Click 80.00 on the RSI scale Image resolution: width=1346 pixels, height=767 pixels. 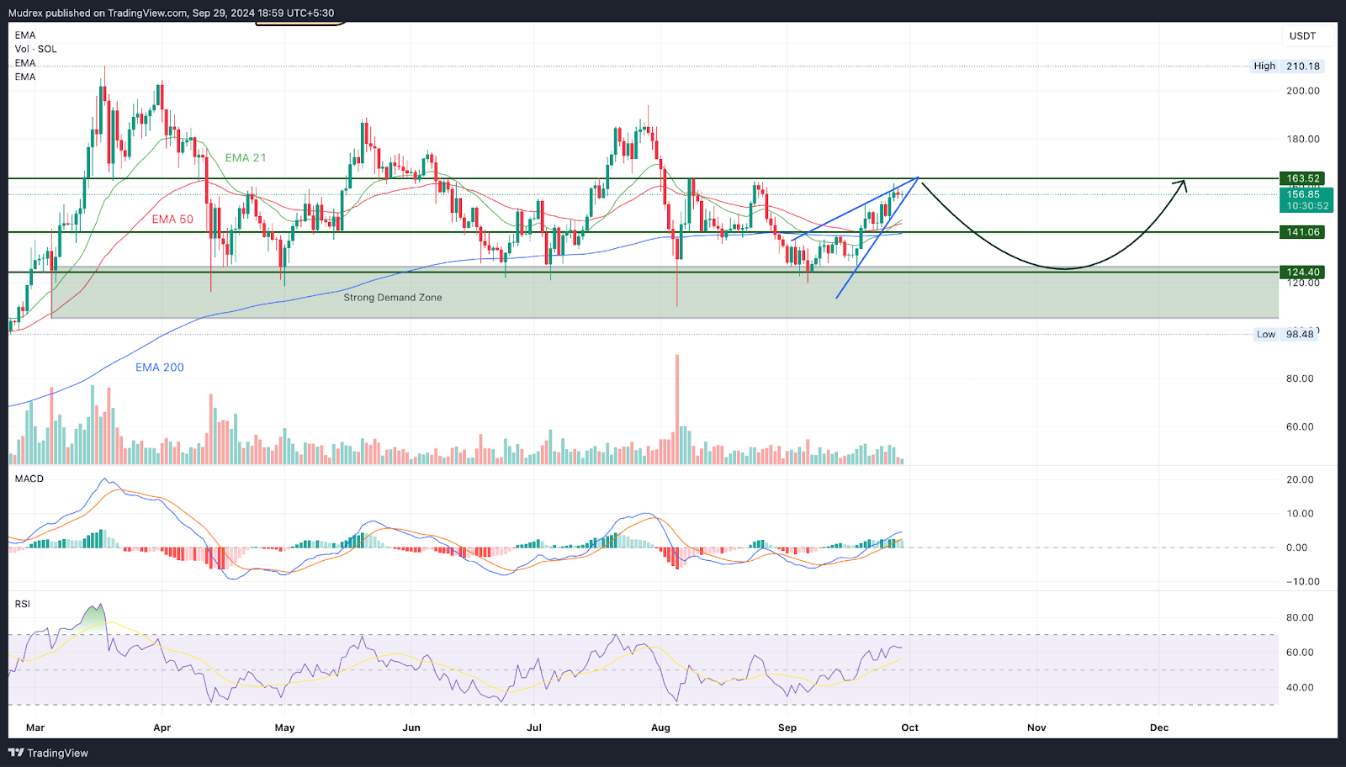tap(1300, 617)
